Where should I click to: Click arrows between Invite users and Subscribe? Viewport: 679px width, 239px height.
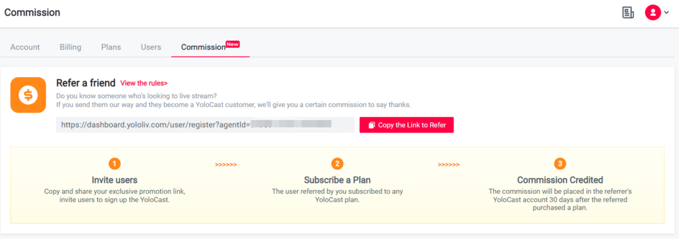[x=226, y=165]
